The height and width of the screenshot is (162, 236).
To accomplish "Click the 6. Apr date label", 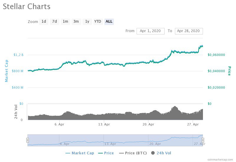I will 59,124.
